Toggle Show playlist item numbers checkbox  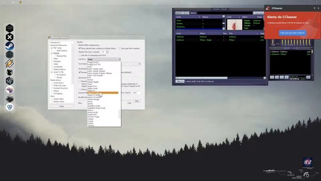[x=80, y=48]
